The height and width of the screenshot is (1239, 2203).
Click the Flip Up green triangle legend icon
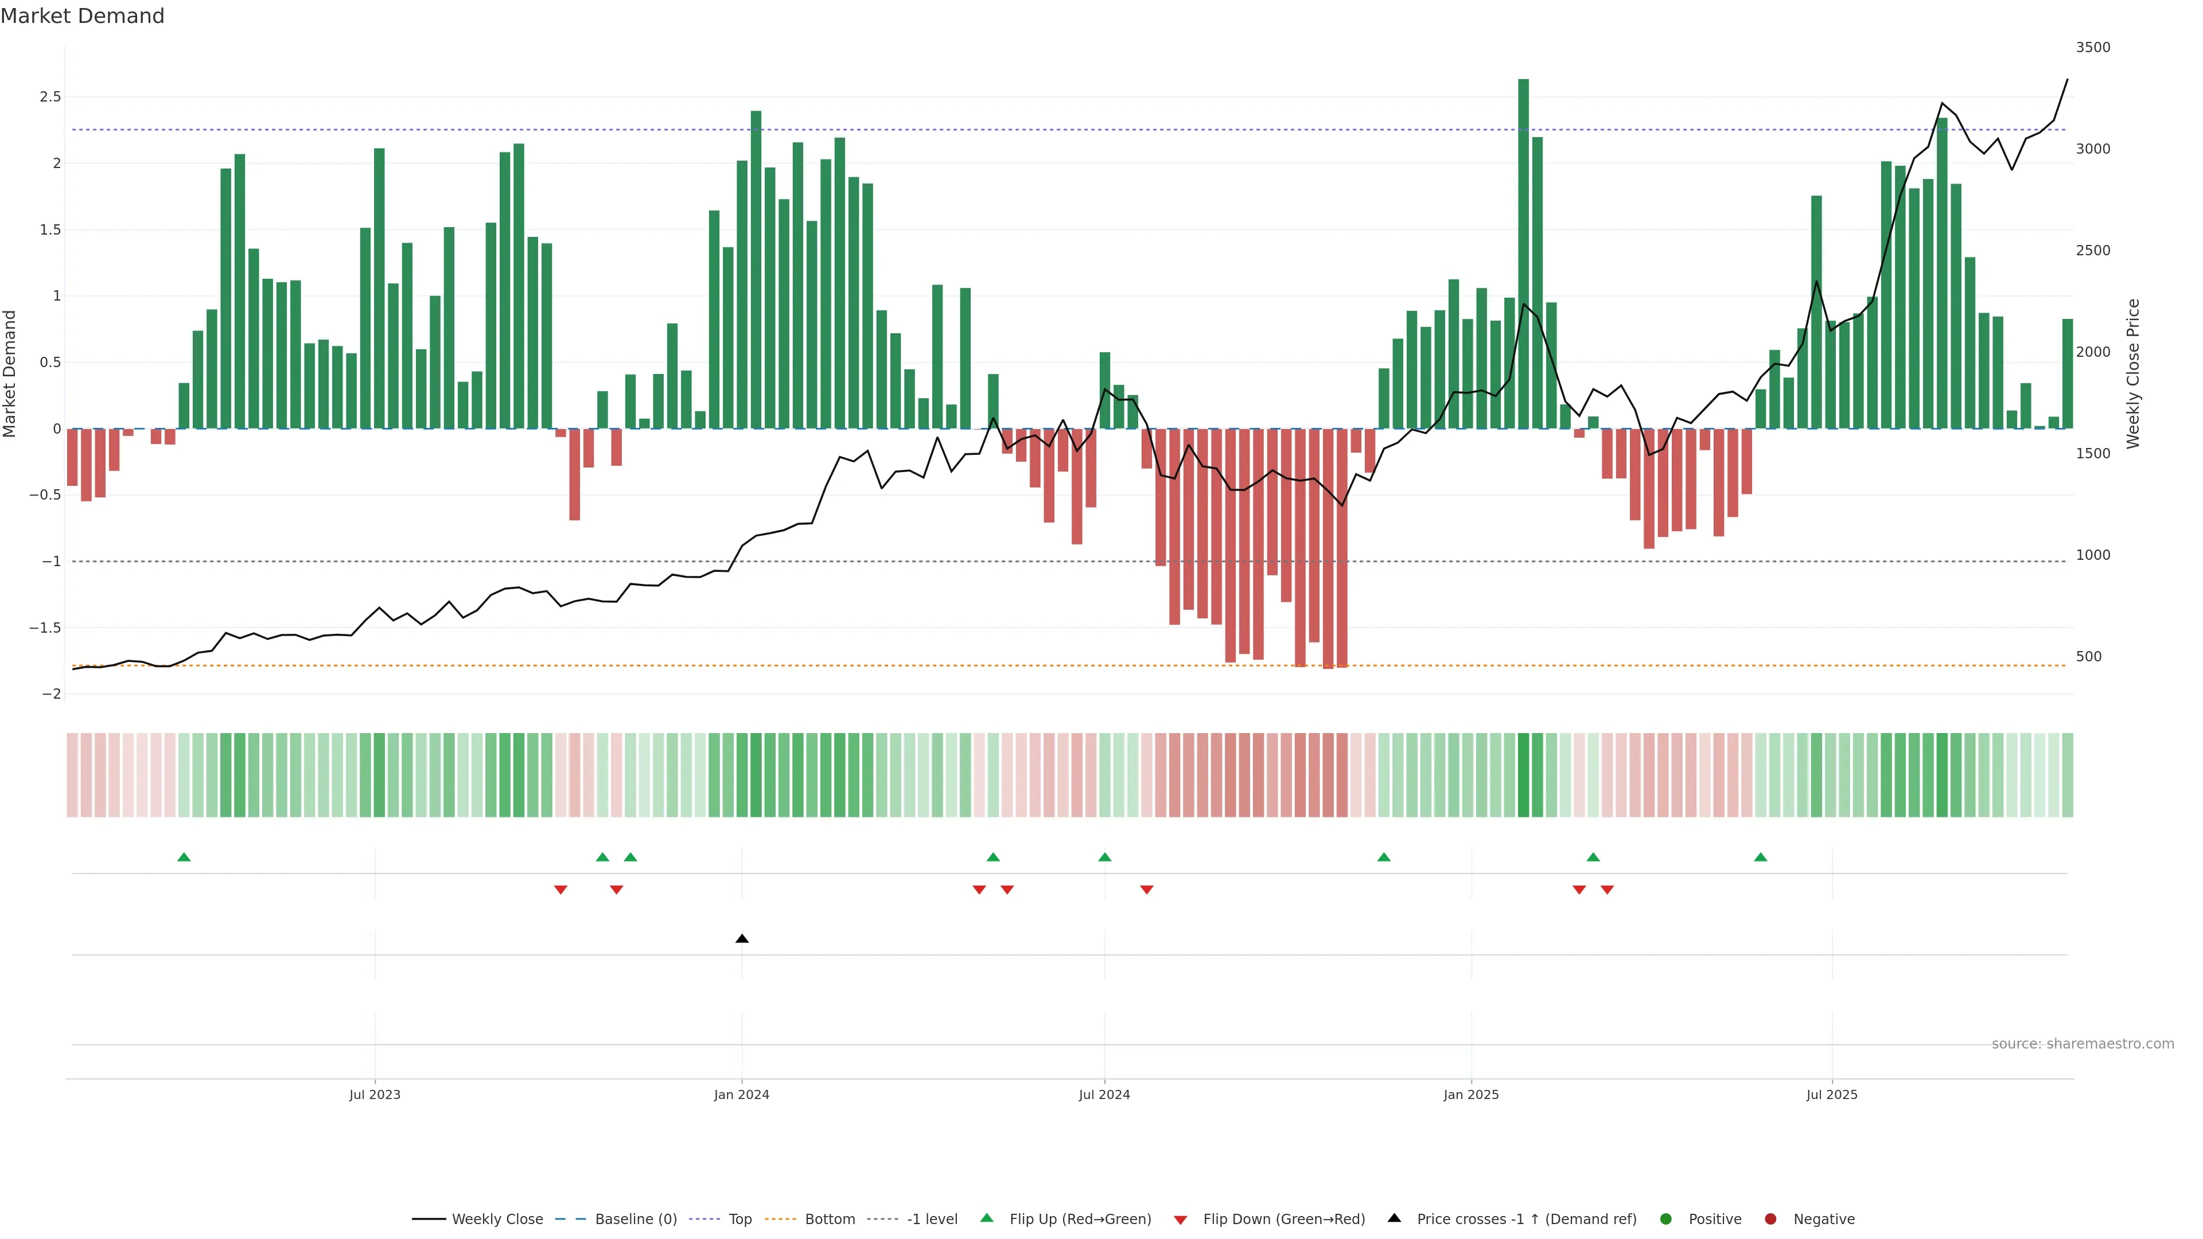coord(987,1218)
